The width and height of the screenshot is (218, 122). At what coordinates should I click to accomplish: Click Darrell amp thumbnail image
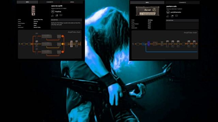click(147, 11)
